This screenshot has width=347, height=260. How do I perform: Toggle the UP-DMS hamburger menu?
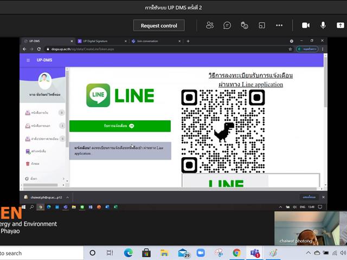(x=28, y=60)
